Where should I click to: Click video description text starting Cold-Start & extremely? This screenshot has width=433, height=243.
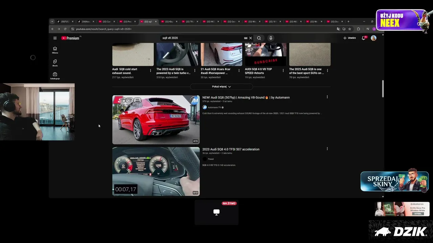click(x=262, y=113)
